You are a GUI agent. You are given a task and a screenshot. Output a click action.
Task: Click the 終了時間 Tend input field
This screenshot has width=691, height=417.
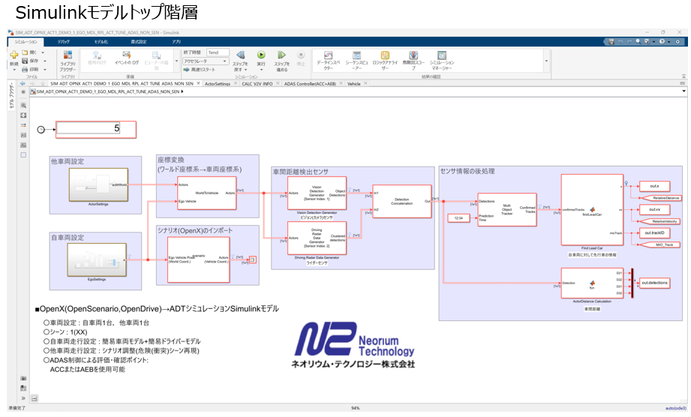tap(218, 52)
